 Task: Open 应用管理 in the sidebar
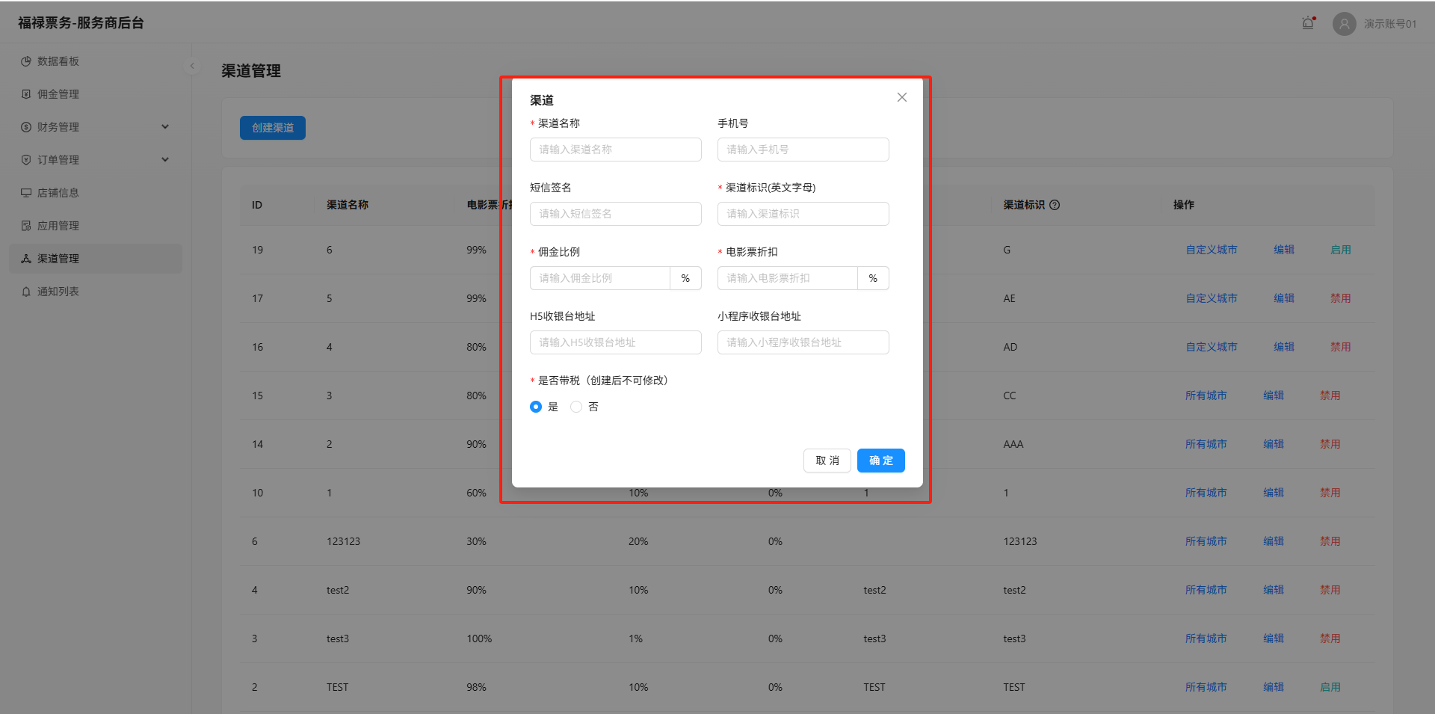pyautogui.click(x=58, y=226)
